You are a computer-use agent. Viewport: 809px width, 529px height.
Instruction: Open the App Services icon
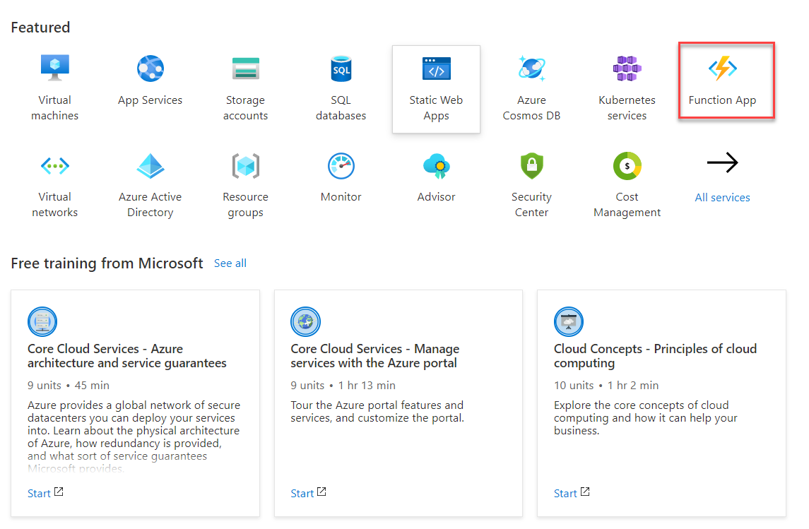pos(150,68)
